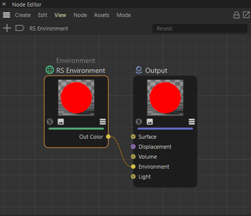Select the Environment port label on Output
This screenshot has width=251, height=216.
click(x=153, y=167)
